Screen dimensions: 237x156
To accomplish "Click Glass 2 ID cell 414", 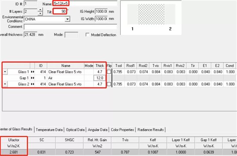I will [41, 84].
